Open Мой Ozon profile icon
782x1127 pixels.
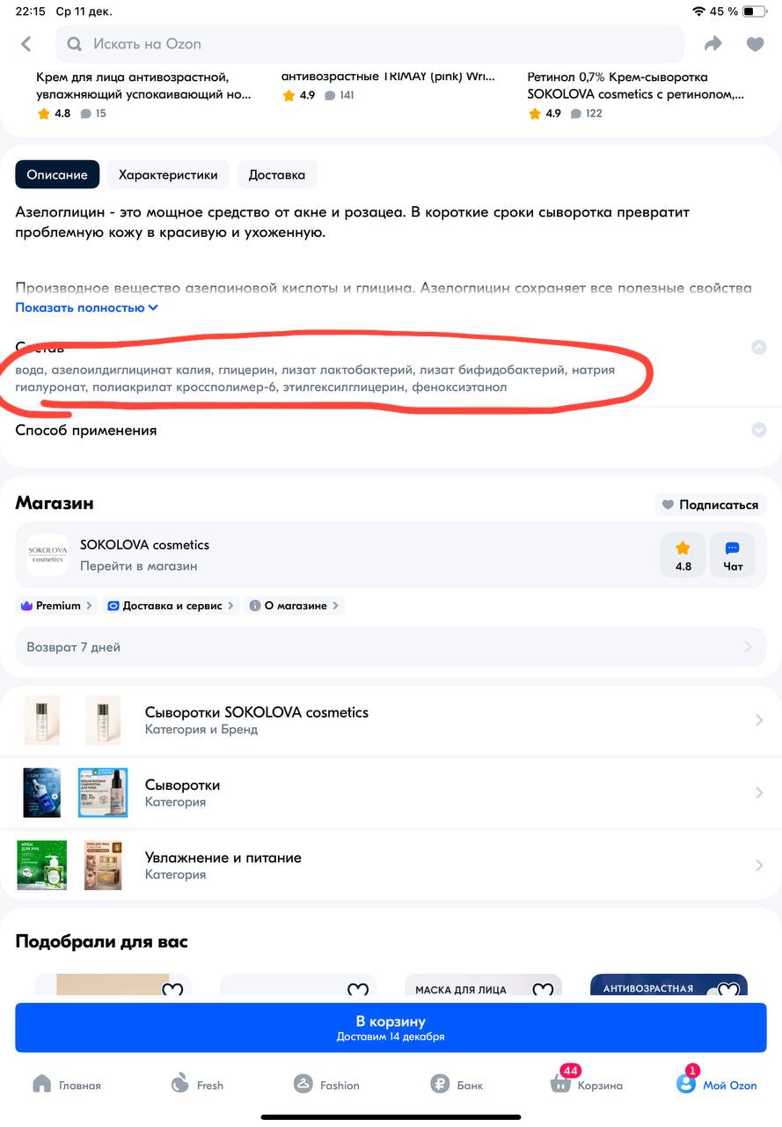686,1083
